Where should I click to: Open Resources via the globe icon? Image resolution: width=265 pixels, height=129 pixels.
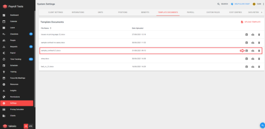tap(4, 84)
